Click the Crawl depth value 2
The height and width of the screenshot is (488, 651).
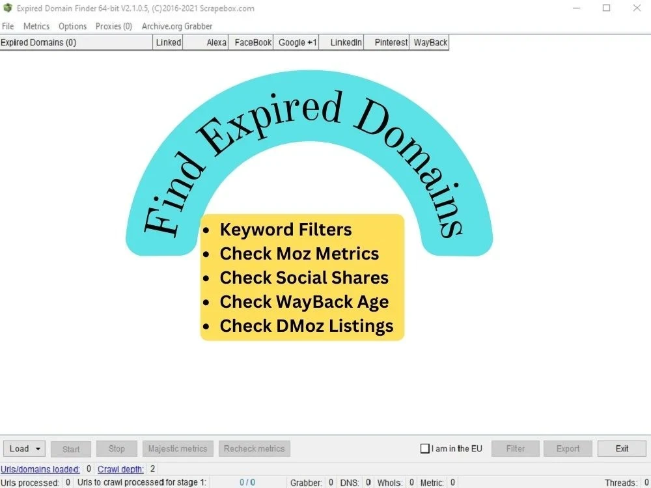pyautogui.click(x=153, y=468)
